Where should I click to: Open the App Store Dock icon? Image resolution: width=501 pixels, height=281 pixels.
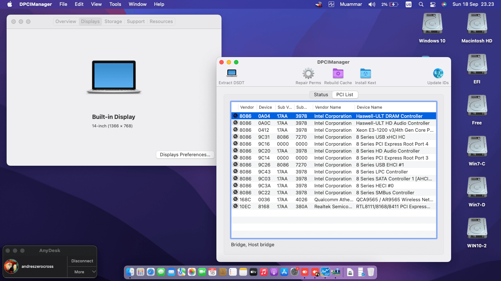click(284, 272)
